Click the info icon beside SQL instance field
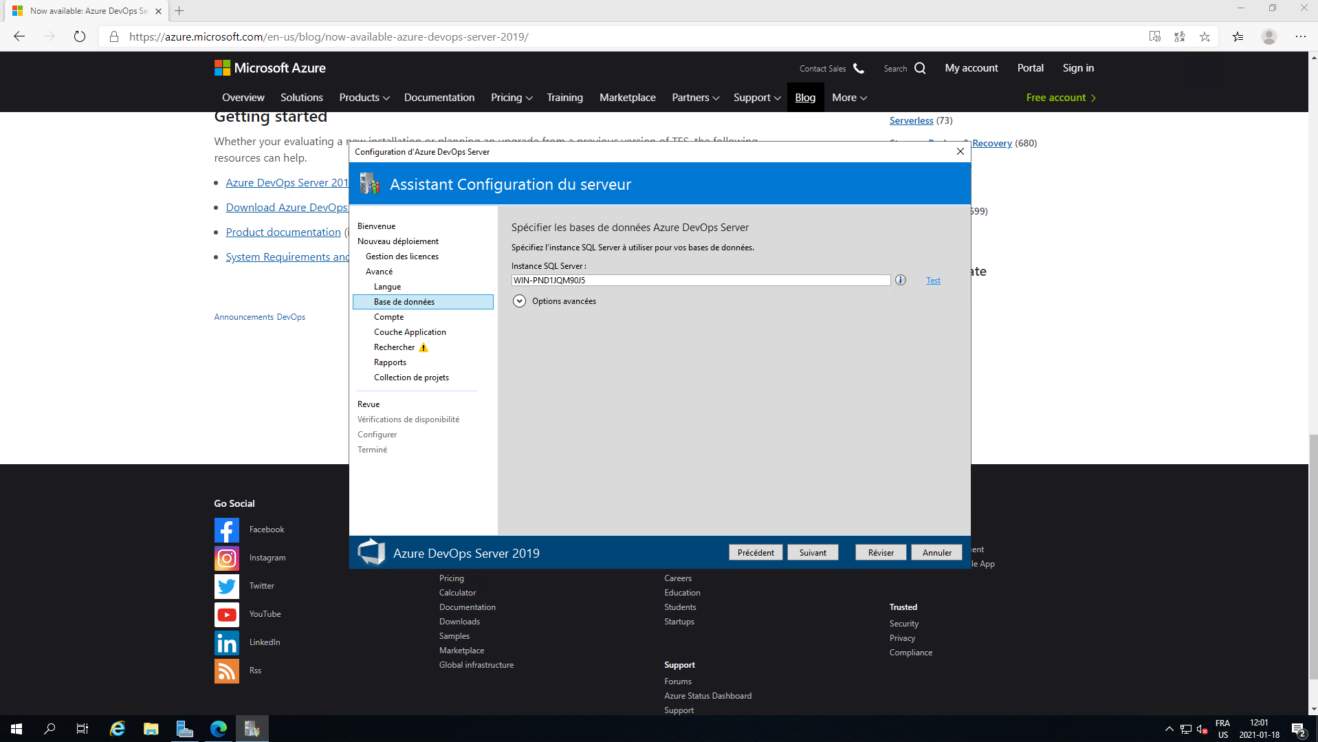The image size is (1318, 742). point(900,280)
